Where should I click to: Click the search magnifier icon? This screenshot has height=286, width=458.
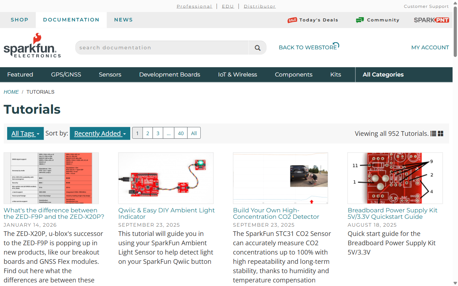tap(258, 48)
